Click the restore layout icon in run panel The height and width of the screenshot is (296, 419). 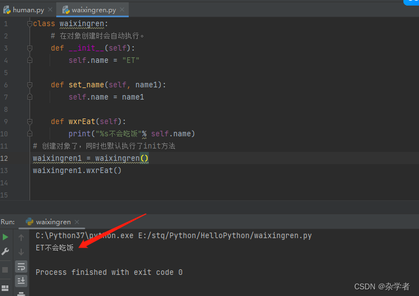point(5,288)
